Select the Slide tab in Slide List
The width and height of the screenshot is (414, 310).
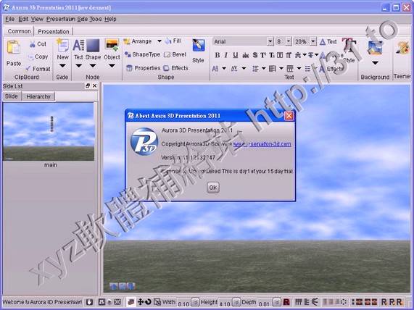click(x=12, y=96)
